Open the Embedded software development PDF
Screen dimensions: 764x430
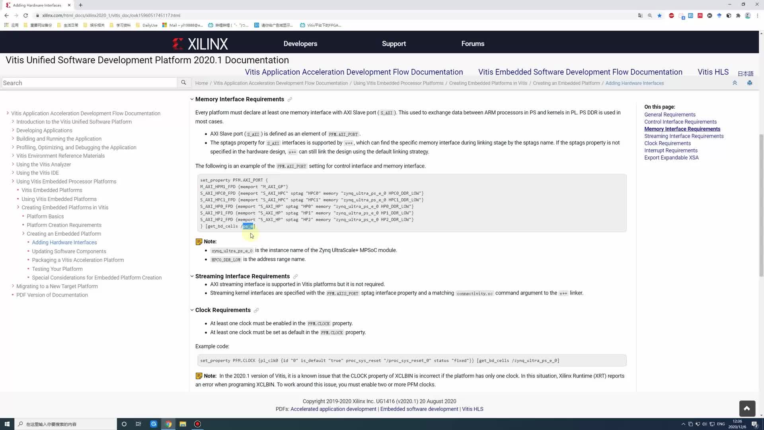419,409
